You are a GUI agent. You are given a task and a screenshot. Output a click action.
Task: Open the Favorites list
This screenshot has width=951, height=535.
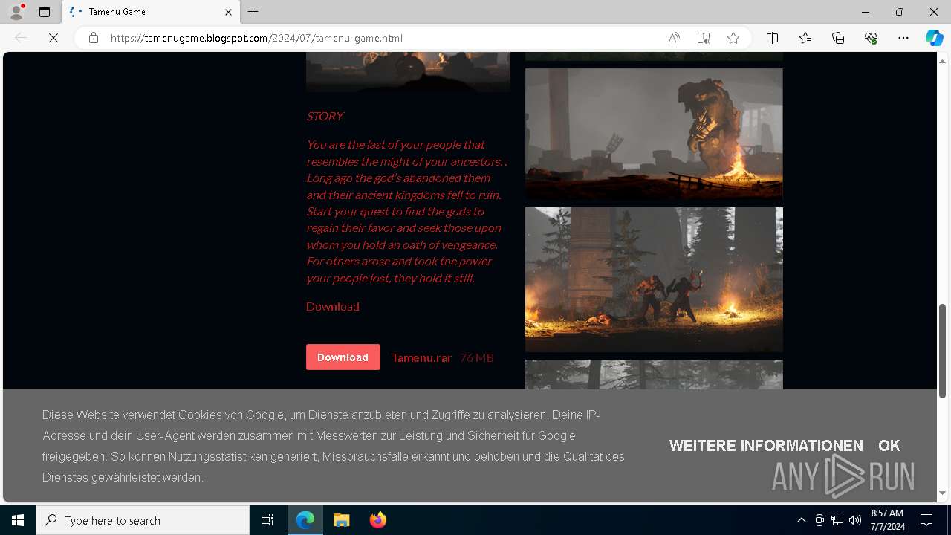[x=805, y=38]
